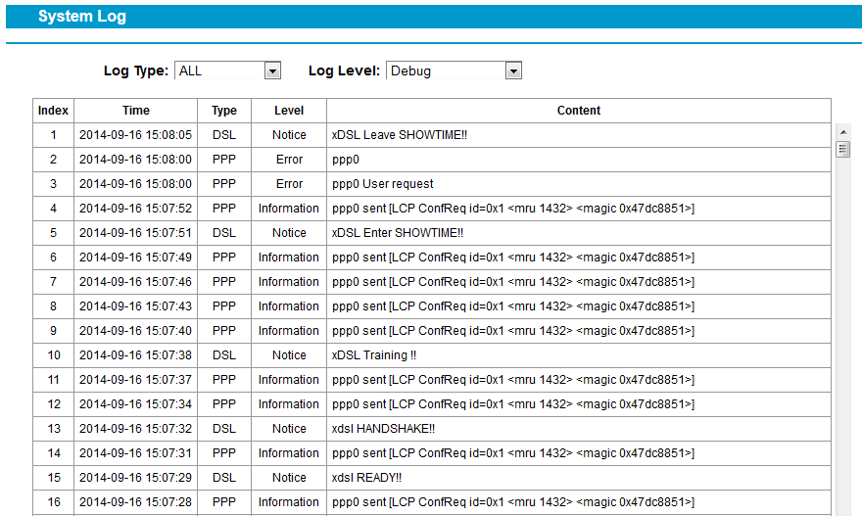Click the LCP ConfReq content in row 9
This screenshot has width=862, height=516.
[513, 330]
